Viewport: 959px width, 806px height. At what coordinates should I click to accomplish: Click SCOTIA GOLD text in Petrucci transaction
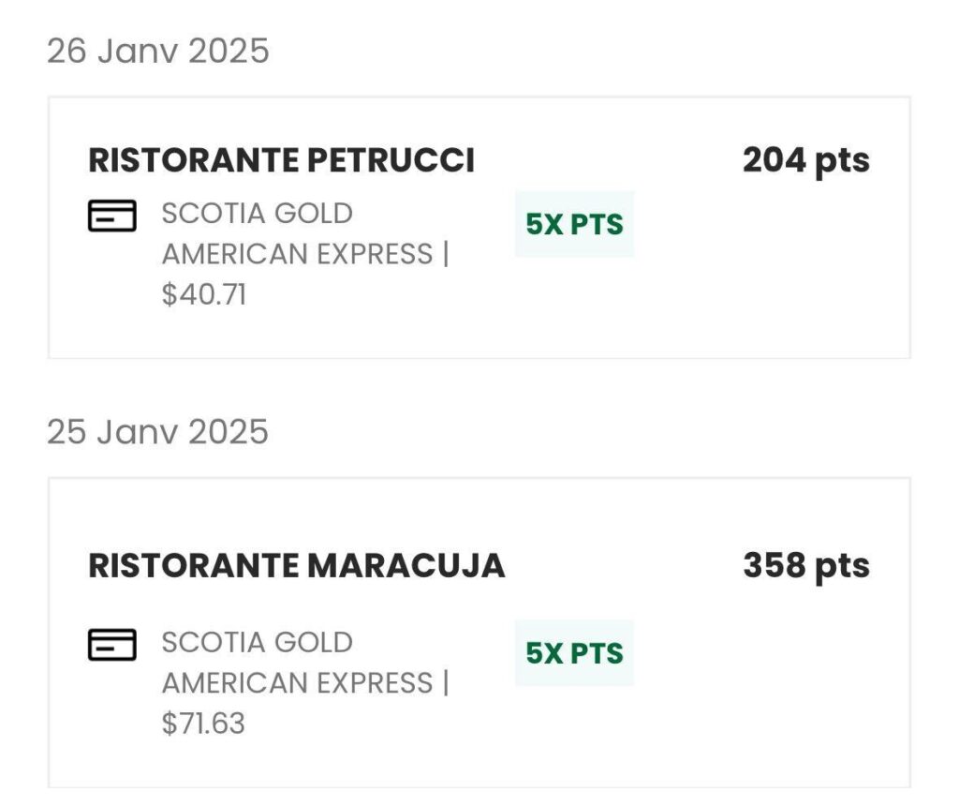coord(257,214)
